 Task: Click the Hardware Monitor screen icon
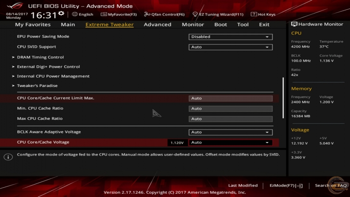[294, 24]
